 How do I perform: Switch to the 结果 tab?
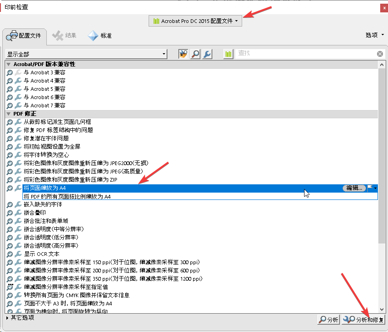coord(65,36)
